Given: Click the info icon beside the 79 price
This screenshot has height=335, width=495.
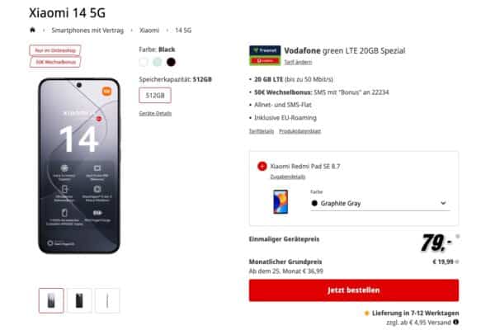Looking at the screenshot, I should click(x=457, y=237).
